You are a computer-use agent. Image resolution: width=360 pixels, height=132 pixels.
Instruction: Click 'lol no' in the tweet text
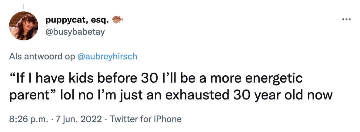click(76, 95)
